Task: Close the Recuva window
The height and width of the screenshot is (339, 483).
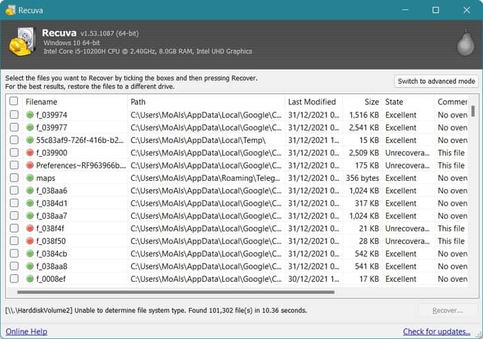Action: 466,10
